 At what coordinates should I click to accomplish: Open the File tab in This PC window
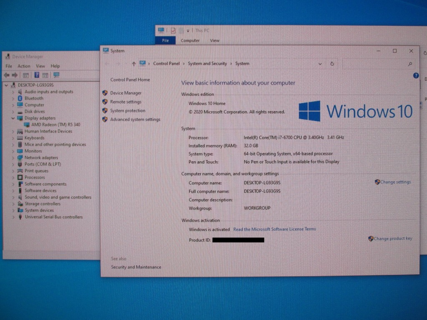pos(165,40)
